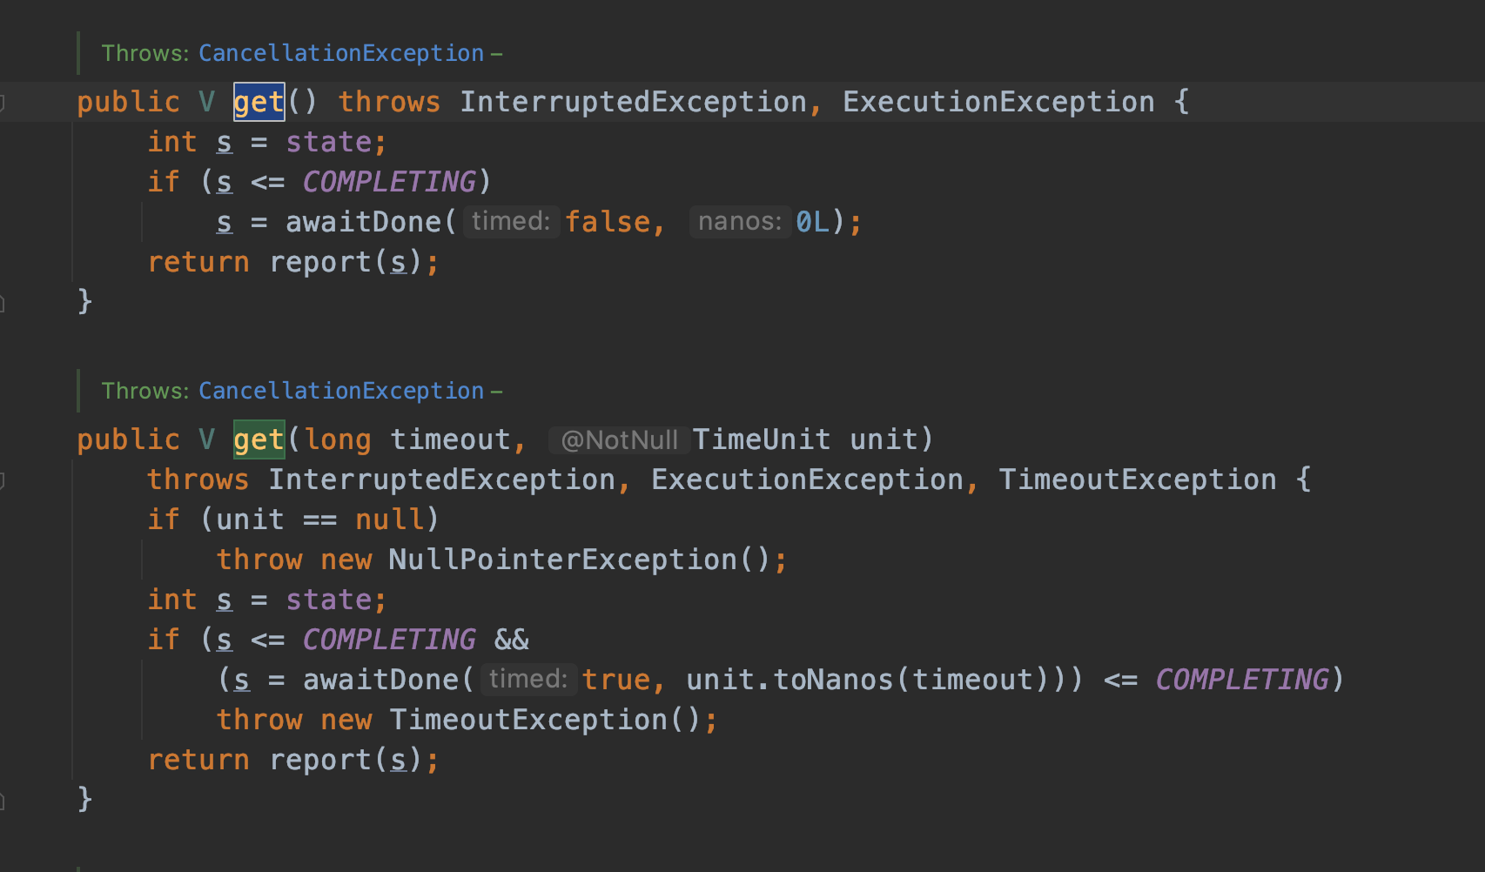Click fold end marker of first get() method
The height and width of the screenshot is (872, 1485).
pyautogui.click(x=3, y=302)
